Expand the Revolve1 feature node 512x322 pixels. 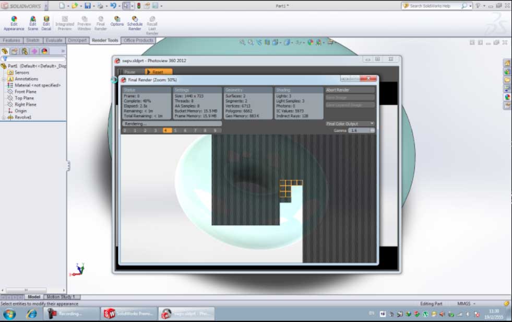point(4,118)
